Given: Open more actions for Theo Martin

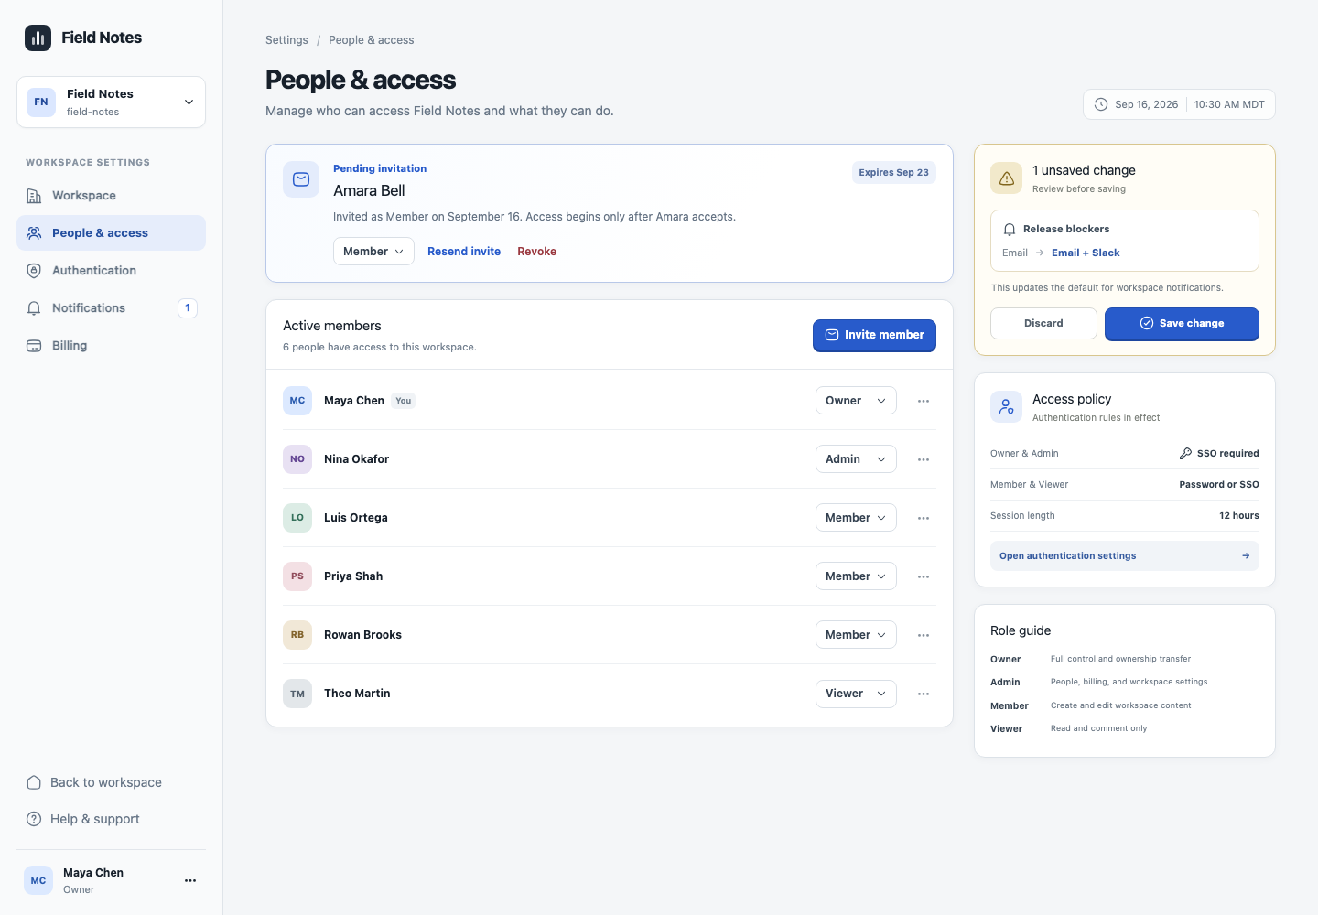Looking at the screenshot, I should click(924, 694).
